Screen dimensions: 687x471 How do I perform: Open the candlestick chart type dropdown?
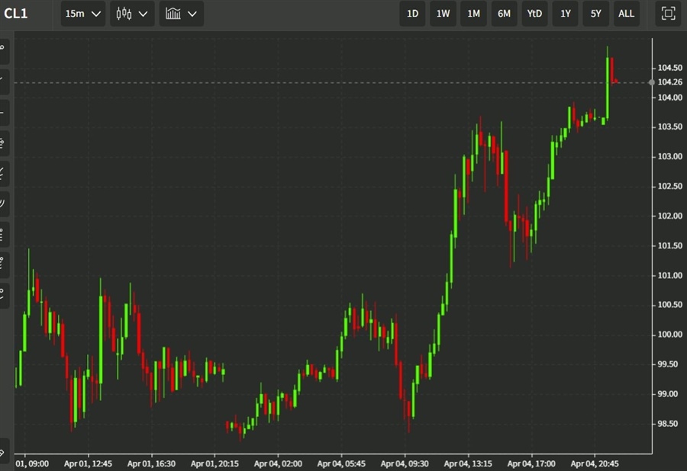point(132,14)
